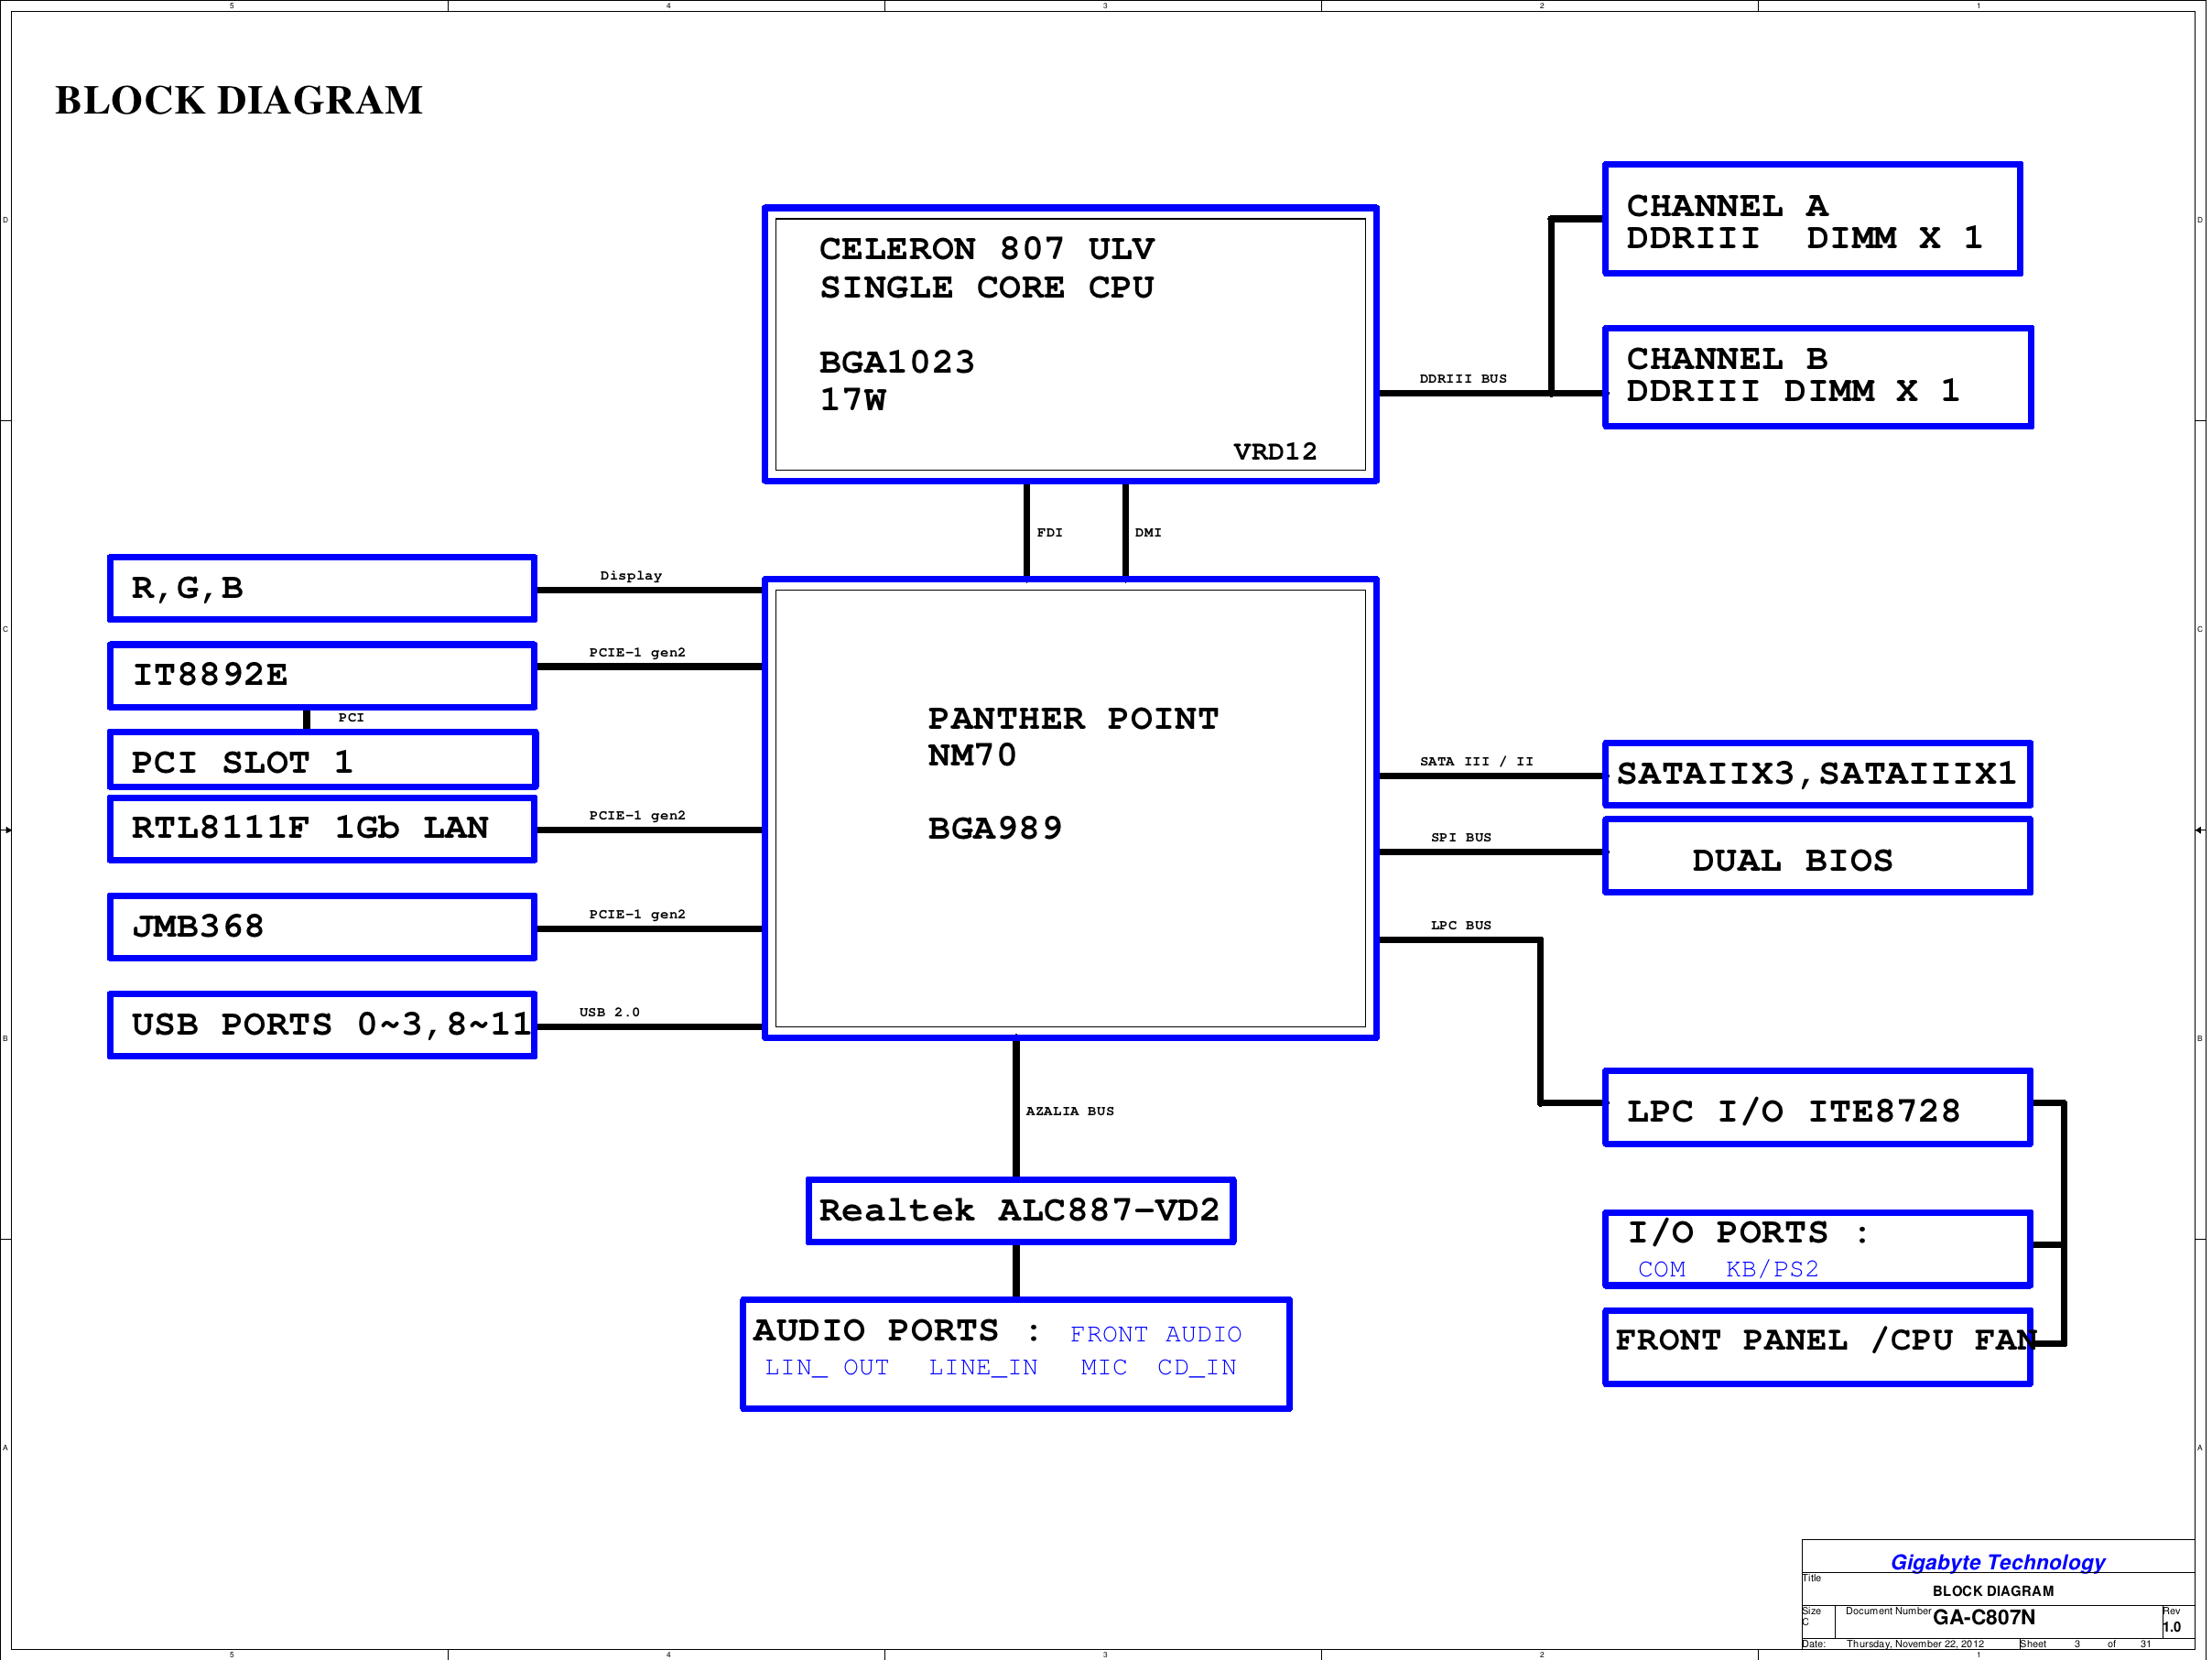Image resolution: width=2212 pixels, height=1660 pixels.
Task: Click the GA-C807N document number
Action: pos(1983,1618)
